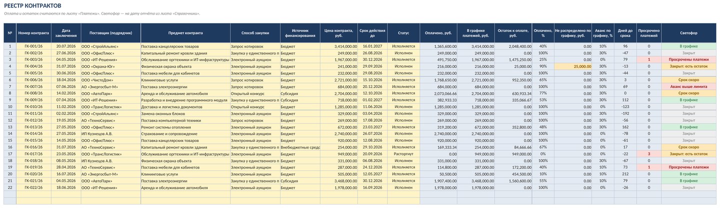Viewport: 720px width, 208px height.
Task: Select the Способ закупки header cell
Action: tap(255, 33)
